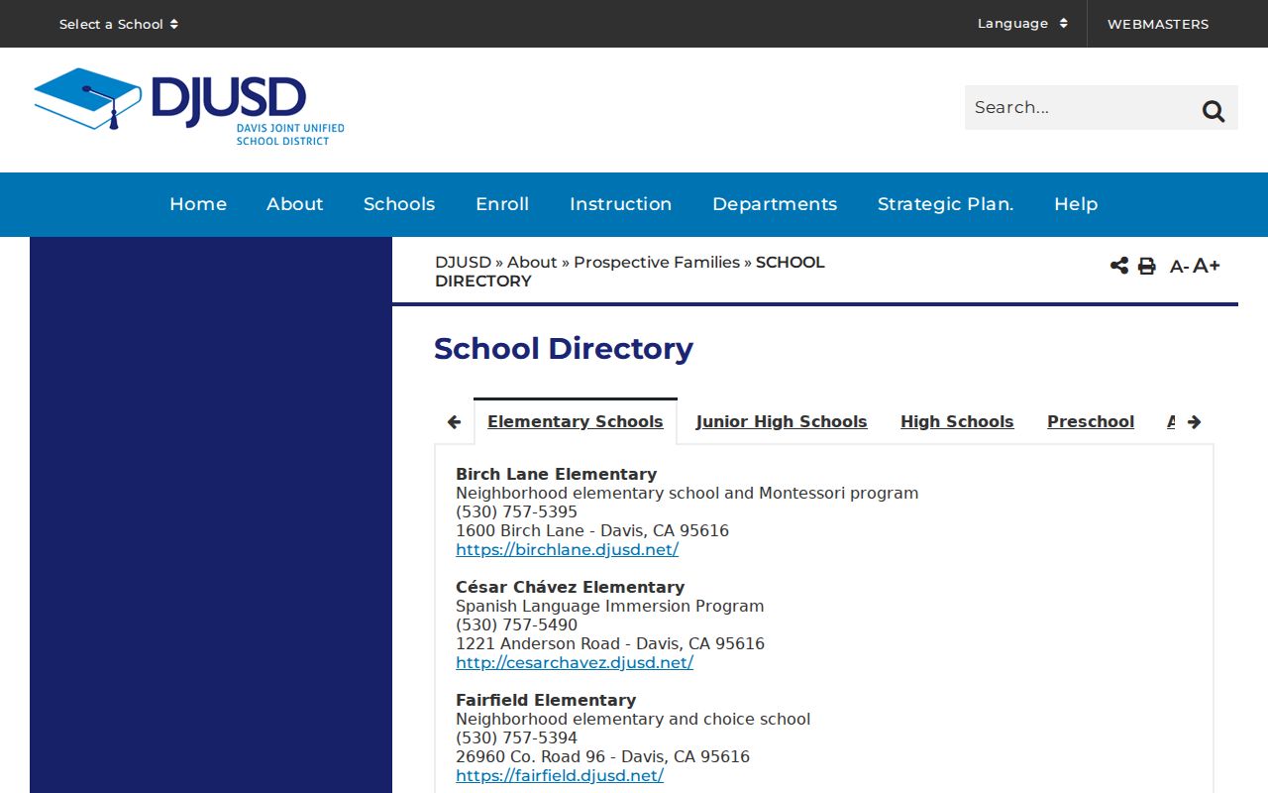Click the WEBMASTERS link
Image resolution: width=1268 pixels, height=793 pixels.
[x=1158, y=24]
